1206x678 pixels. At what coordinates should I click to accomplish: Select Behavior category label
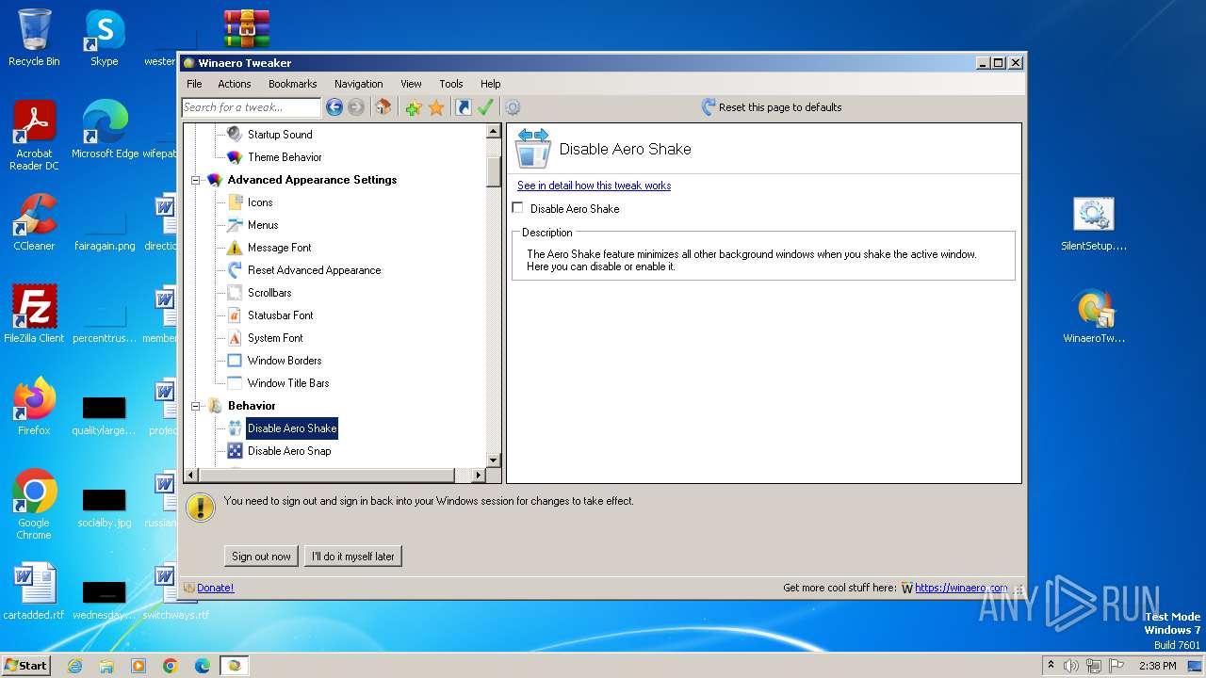tap(252, 406)
